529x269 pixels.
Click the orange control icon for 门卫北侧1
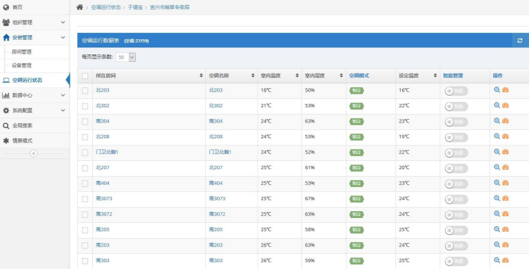[x=505, y=151]
